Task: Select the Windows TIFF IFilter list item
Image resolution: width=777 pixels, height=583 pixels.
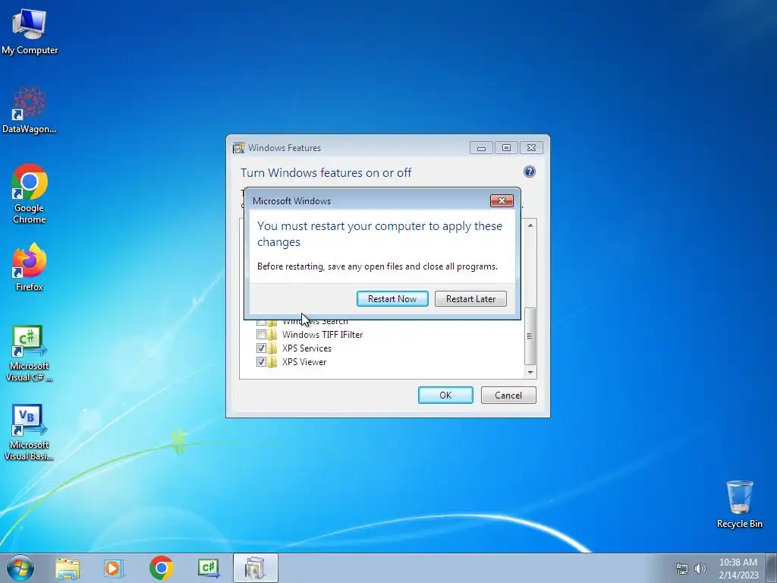Action: [322, 335]
